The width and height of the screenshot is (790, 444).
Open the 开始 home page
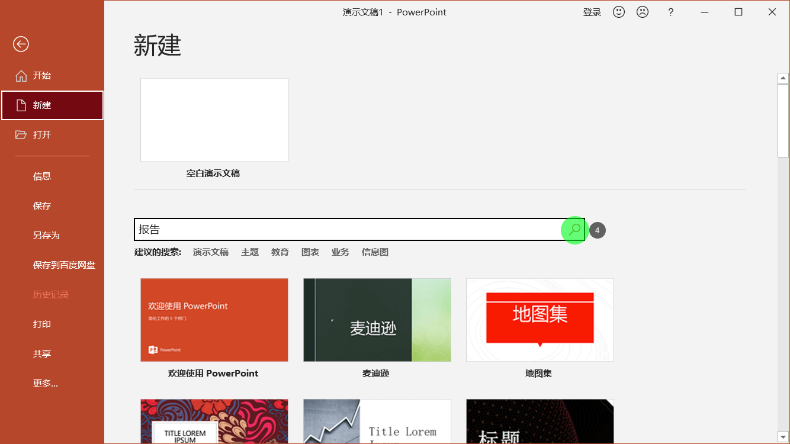pos(52,76)
